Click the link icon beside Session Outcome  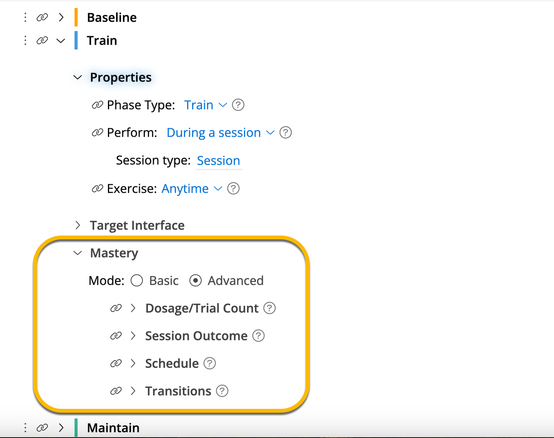click(x=116, y=335)
